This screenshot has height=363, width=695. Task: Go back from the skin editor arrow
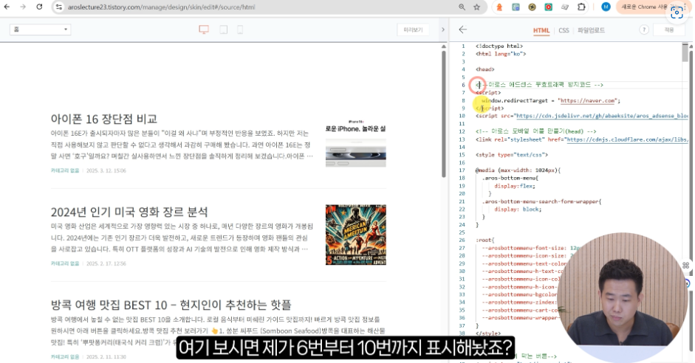(463, 30)
